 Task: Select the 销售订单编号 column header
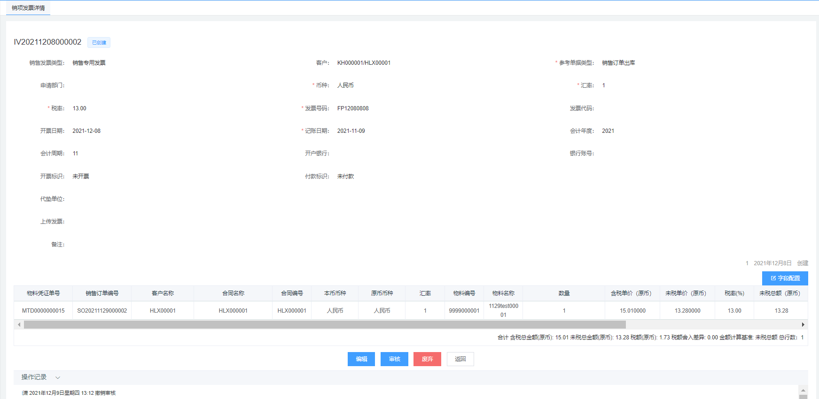102,293
